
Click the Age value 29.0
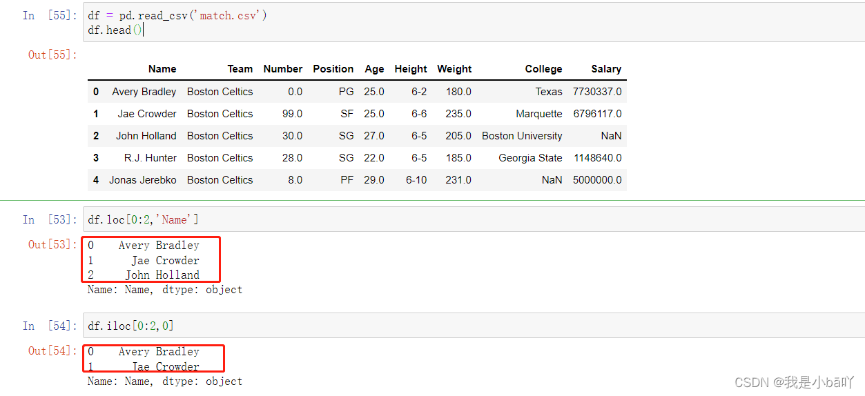pyautogui.click(x=374, y=180)
